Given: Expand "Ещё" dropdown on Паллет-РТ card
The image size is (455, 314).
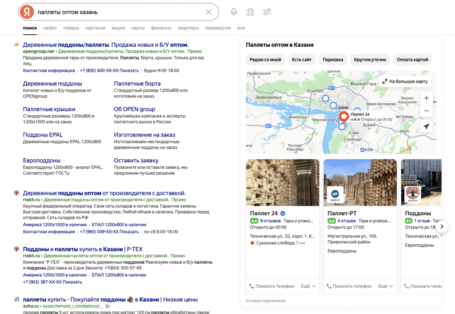Looking at the screenshot, I should (x=385, y=286).
